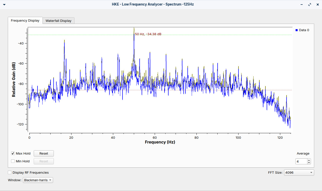322x191 pixels.
Task: Disable the Max Hold checkbox
Action: coord(13,154)
